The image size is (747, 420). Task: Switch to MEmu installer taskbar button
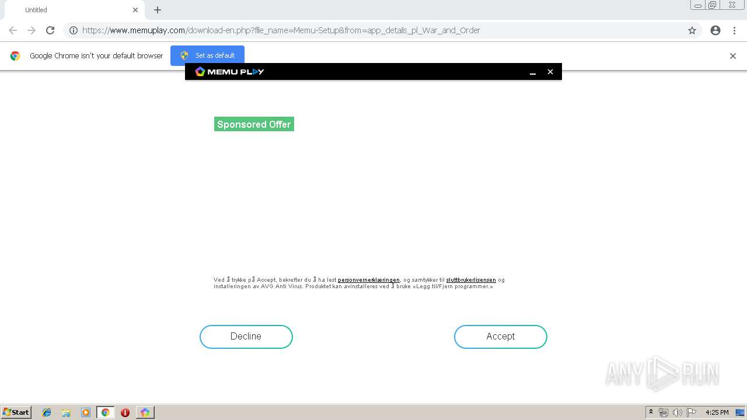[x=145, y=412]
